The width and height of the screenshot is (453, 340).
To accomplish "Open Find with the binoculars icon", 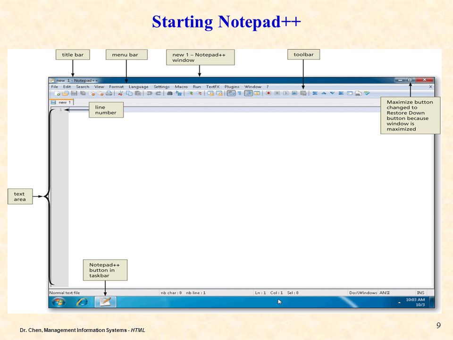I will click(170, 93).
